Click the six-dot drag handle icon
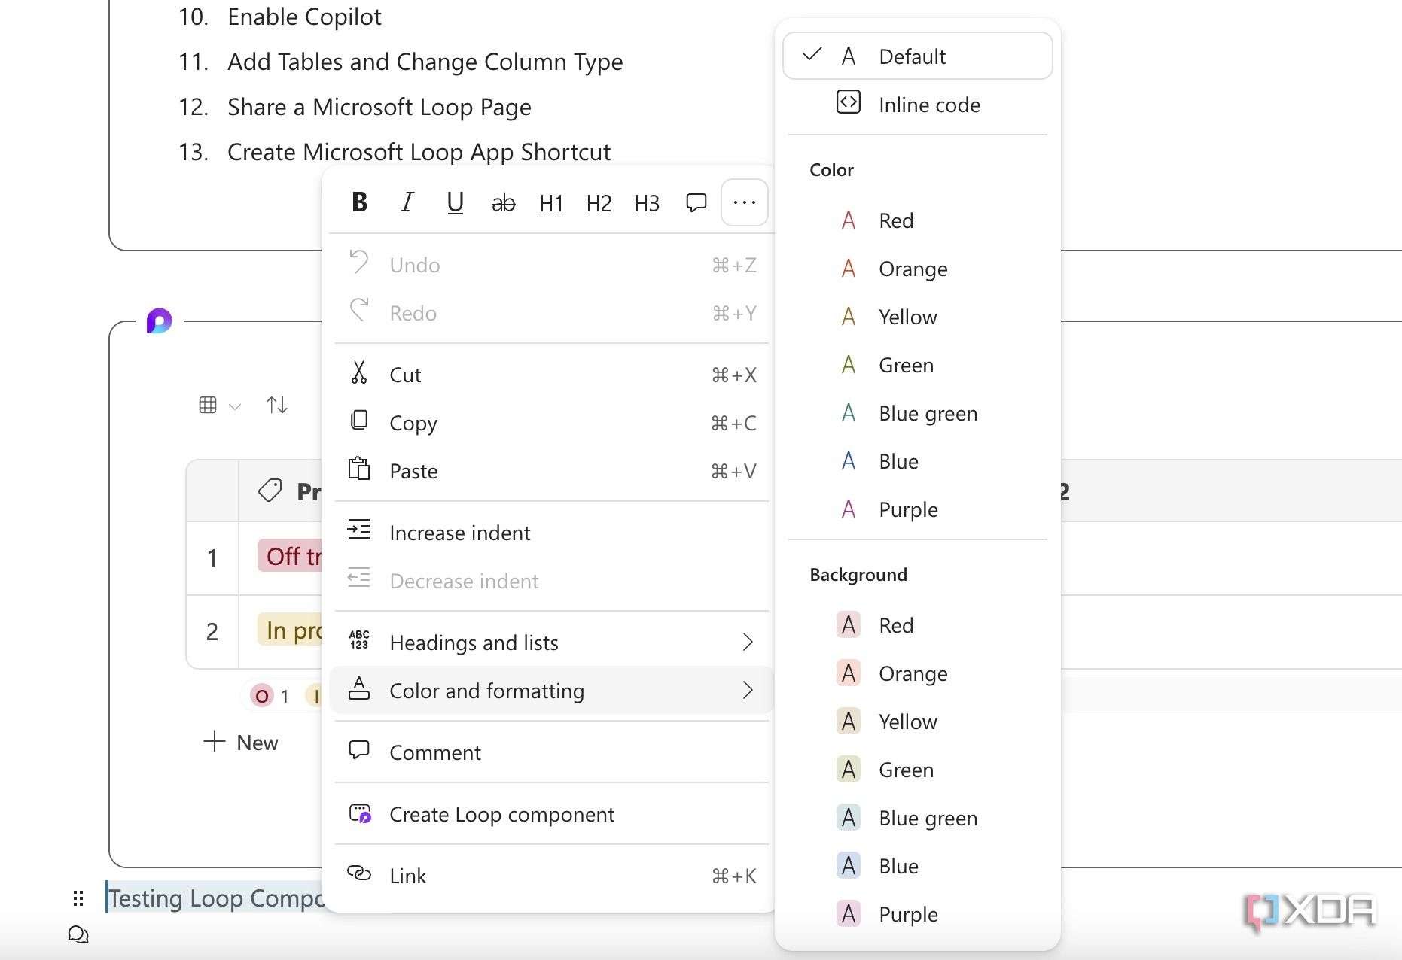Image resolution: width=1402 pixels, height=960 pixels. point(78,898)
